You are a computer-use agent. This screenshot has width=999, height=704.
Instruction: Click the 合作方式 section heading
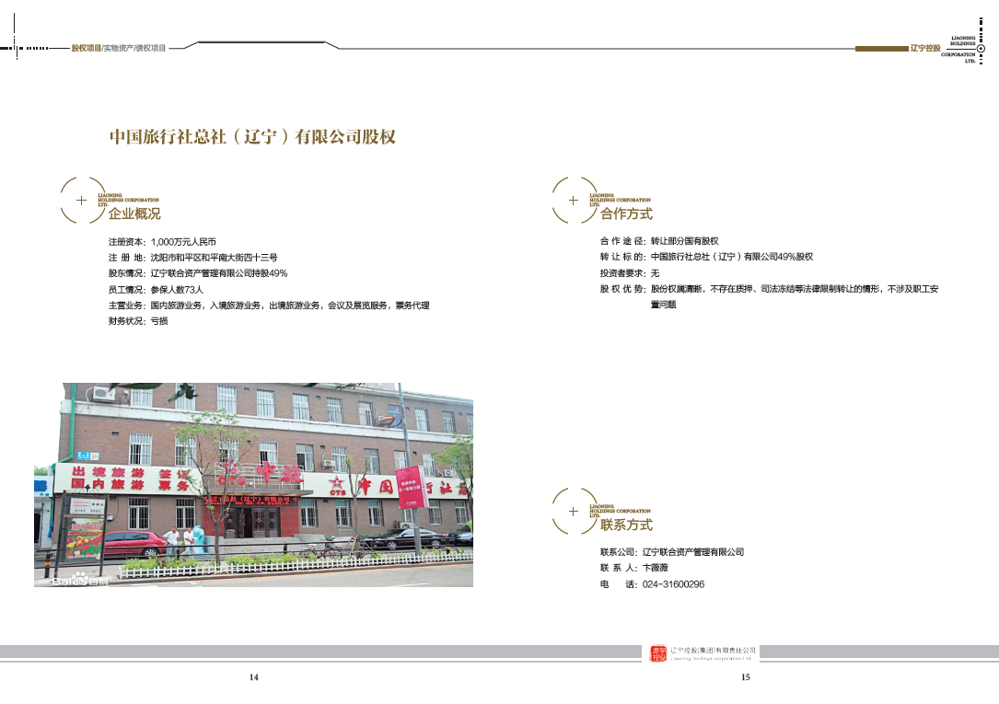pos(626,214)
